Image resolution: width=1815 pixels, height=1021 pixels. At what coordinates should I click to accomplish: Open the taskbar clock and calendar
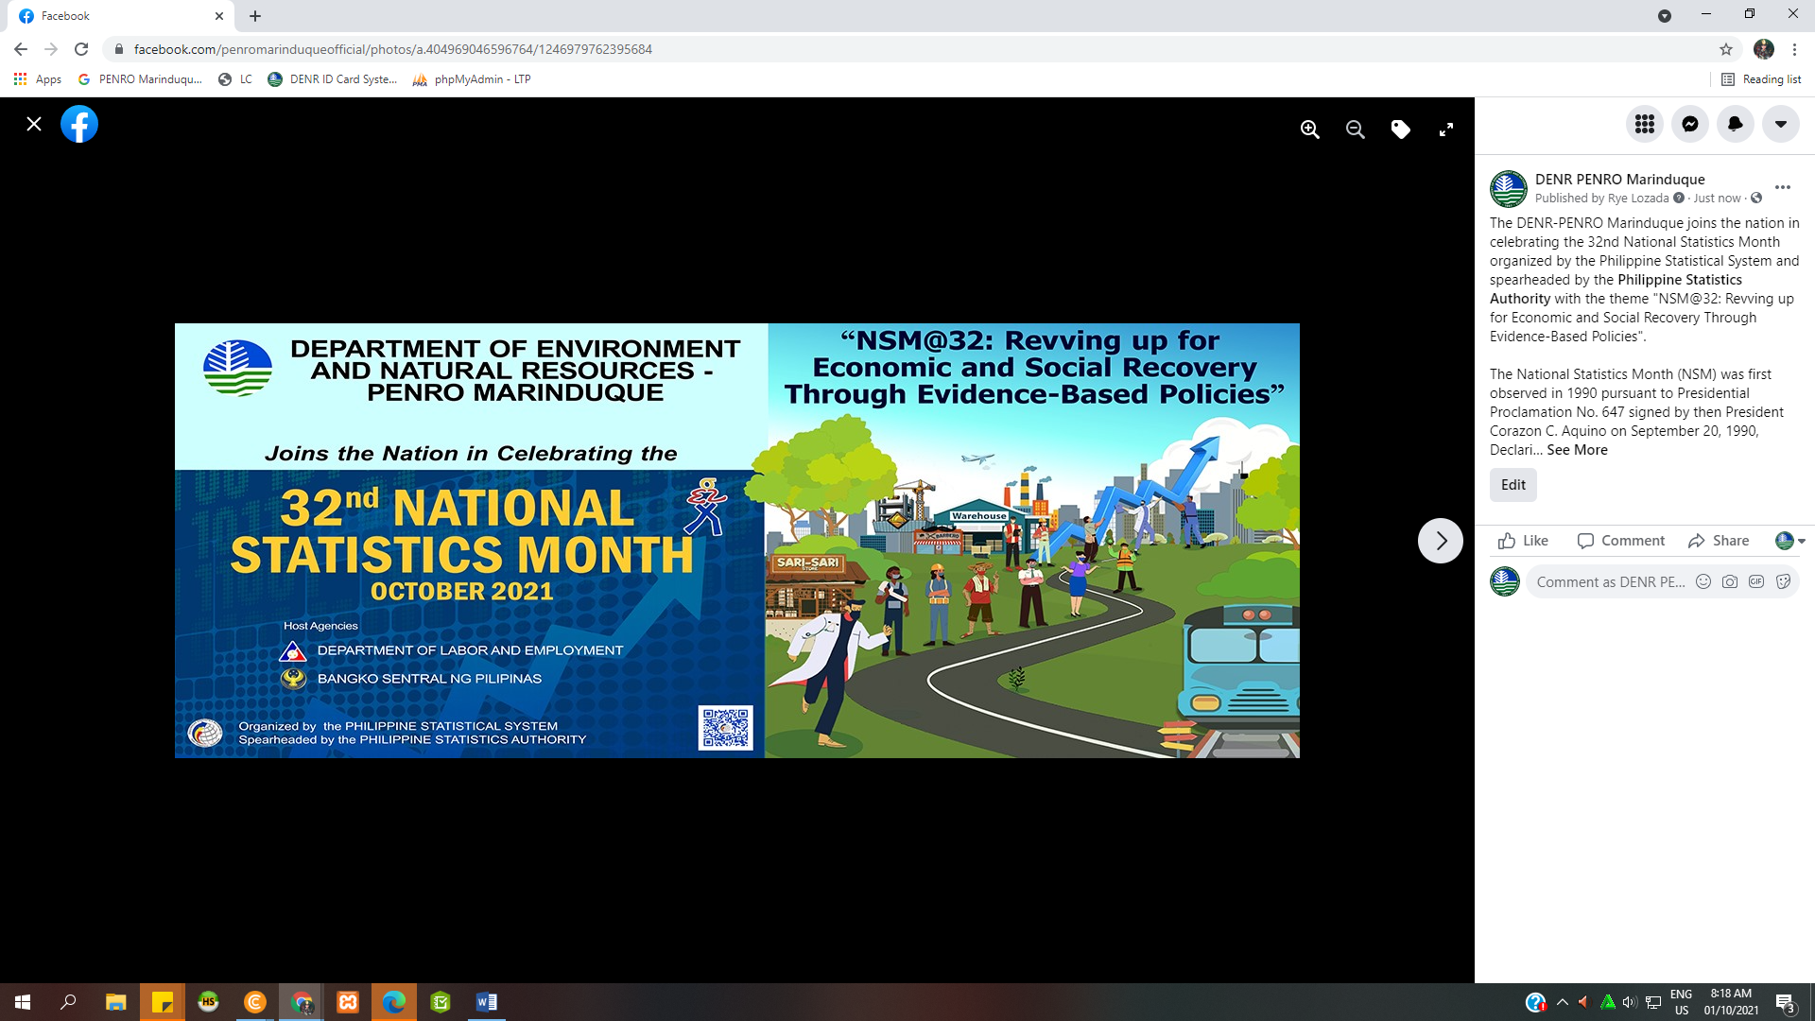[x=1731, y=1002]
